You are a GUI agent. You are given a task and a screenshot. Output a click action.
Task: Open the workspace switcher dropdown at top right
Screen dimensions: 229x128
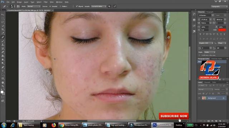click(219, 6)
